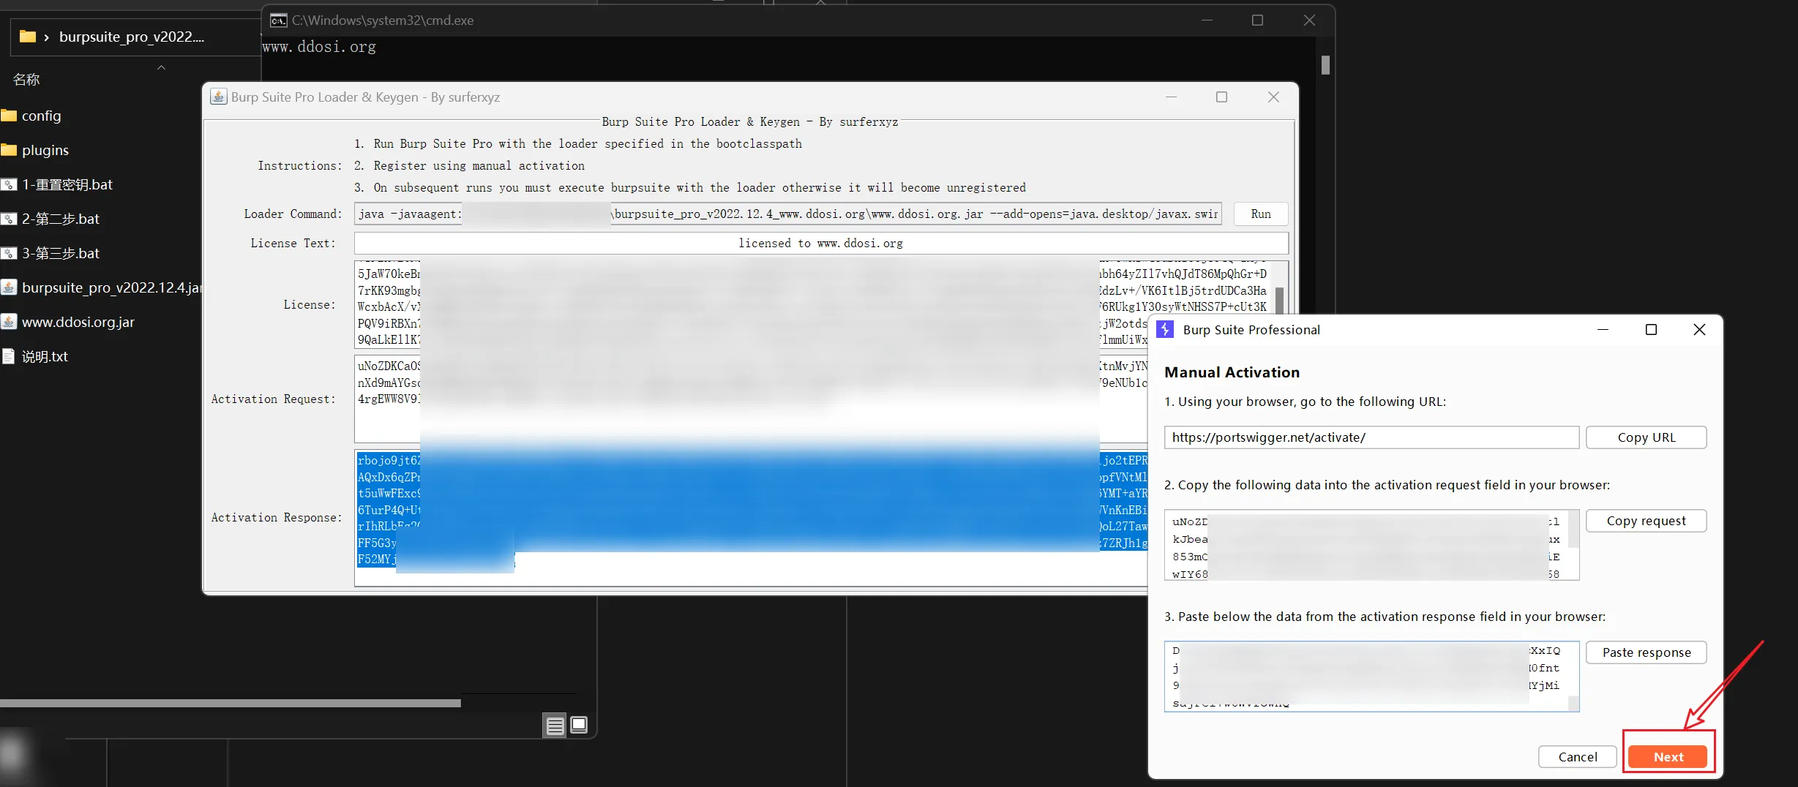The width and height of the screenshot is (1798, 787).
Task: Click the Copy request button
Action: pyautogui.click(x=1646, y=521)
